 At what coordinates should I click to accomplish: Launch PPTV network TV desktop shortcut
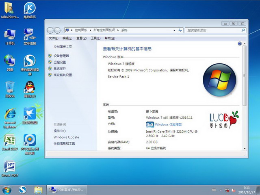[30, 145]
